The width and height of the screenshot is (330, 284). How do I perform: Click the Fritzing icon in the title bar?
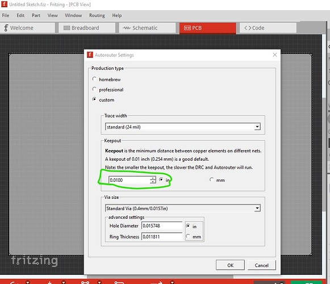click(x=4, y=4)
